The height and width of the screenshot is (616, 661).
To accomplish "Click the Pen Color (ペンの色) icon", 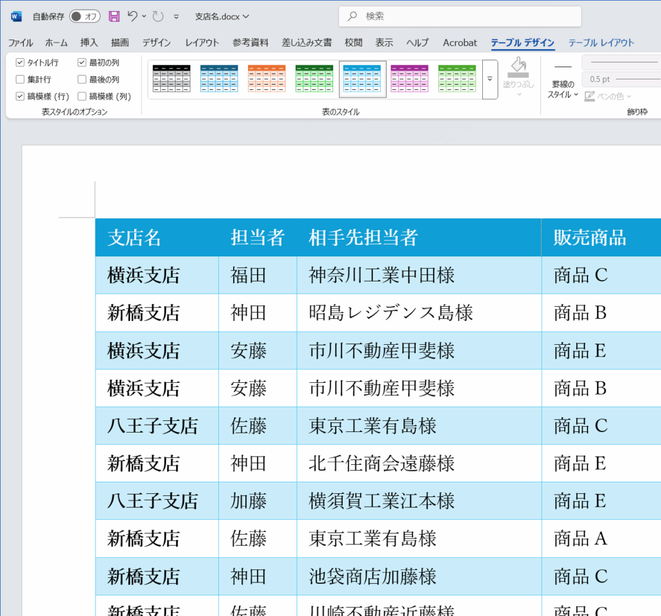I will pos(589,96).
